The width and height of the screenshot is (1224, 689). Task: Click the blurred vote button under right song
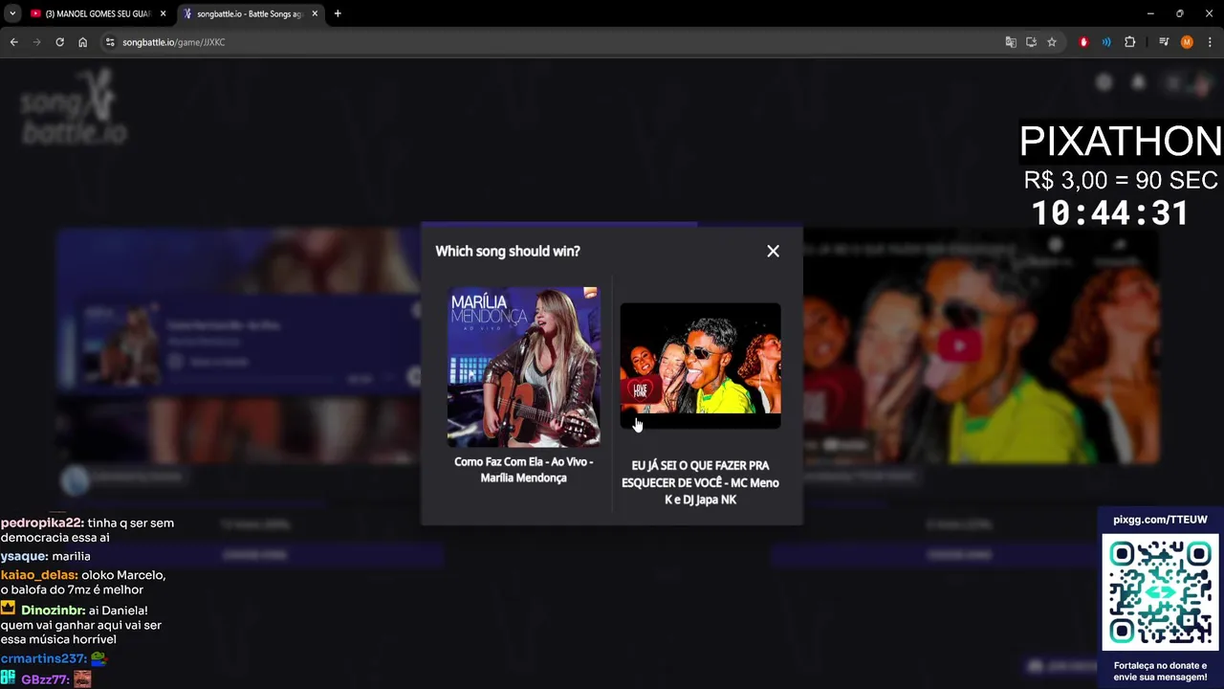coord(959,554)
